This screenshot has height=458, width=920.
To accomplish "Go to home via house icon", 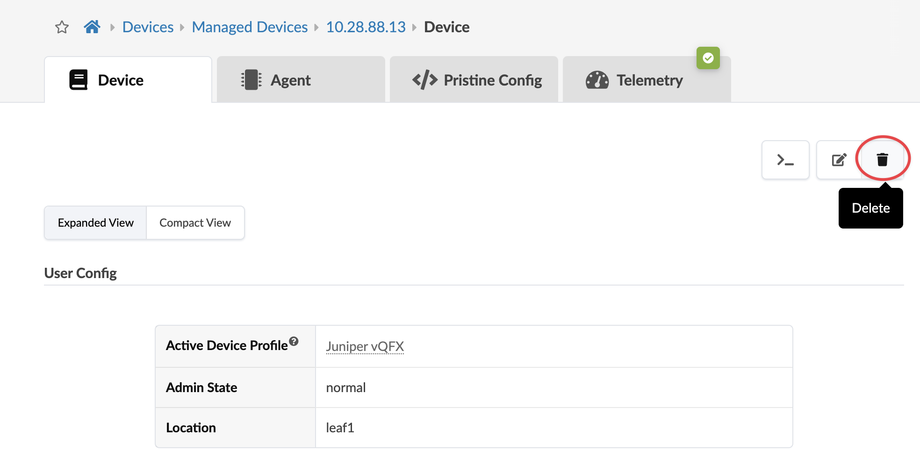I will tap(92, 27).
